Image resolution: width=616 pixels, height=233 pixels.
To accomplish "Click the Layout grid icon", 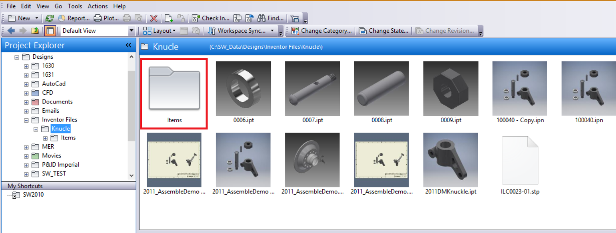I will tap(147, 30).
